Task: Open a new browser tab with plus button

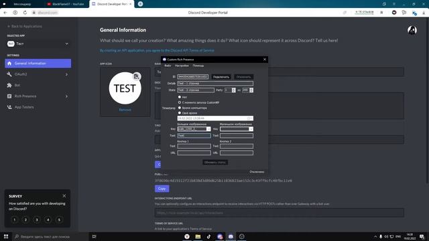Action: point(140,4)
